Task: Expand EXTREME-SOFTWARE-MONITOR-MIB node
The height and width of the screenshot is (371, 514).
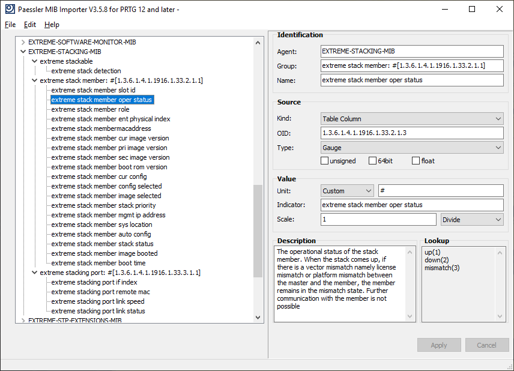Action: coord(23,42)
